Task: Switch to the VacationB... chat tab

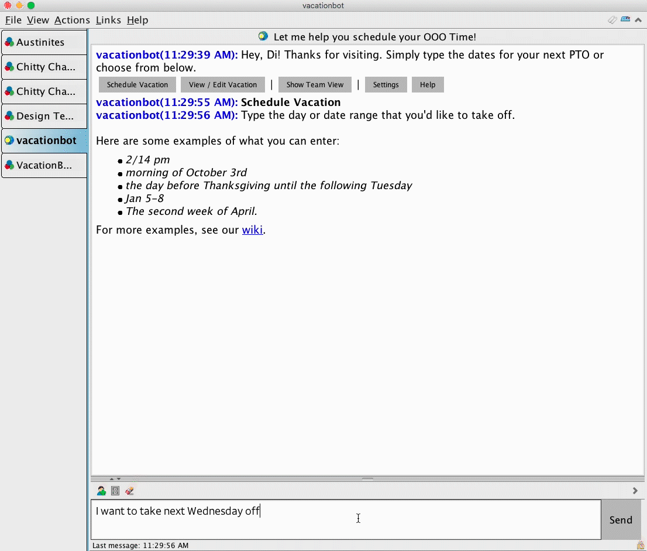Action: tap(44, 165)
